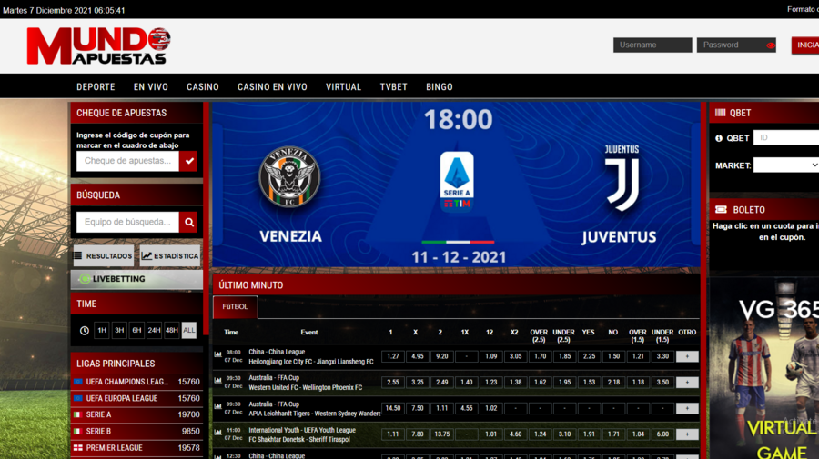The height and width of the screenshot is (459, 819).
Task: Click the QBET barcode header icon
Action: click(x=721, y=113)
